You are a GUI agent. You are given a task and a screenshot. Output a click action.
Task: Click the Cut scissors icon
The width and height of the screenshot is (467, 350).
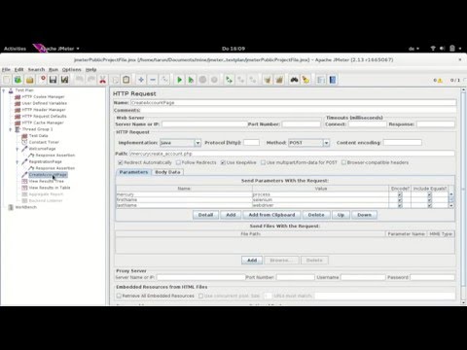point(103,80)
